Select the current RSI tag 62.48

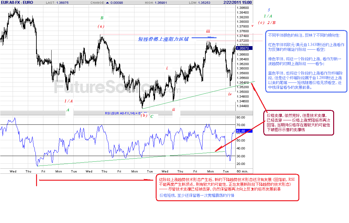244,131
